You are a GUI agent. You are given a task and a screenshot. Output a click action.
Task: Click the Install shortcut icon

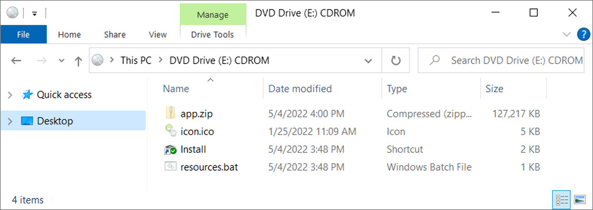point(170,150)
